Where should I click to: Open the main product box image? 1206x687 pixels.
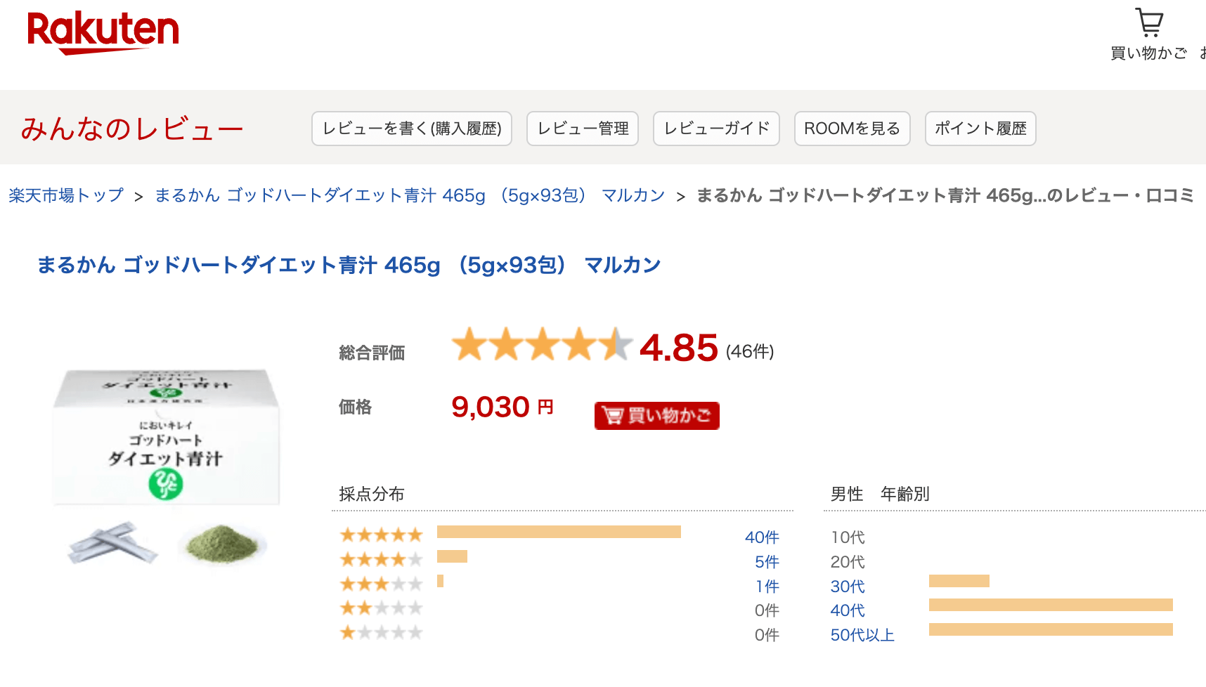point(167,436)
